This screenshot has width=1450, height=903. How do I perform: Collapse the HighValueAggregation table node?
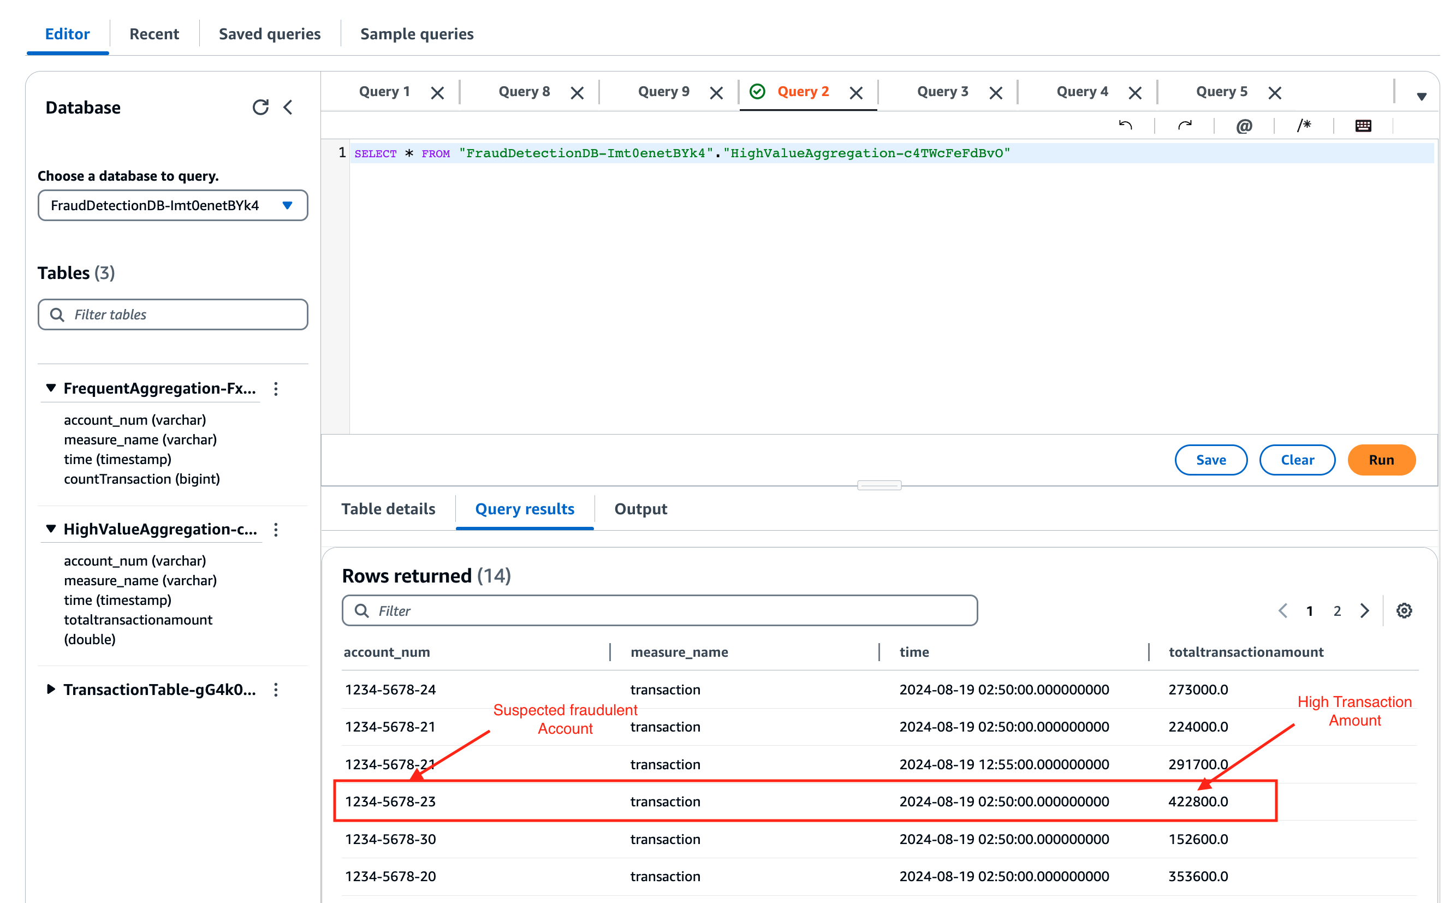tap(51, 529)
